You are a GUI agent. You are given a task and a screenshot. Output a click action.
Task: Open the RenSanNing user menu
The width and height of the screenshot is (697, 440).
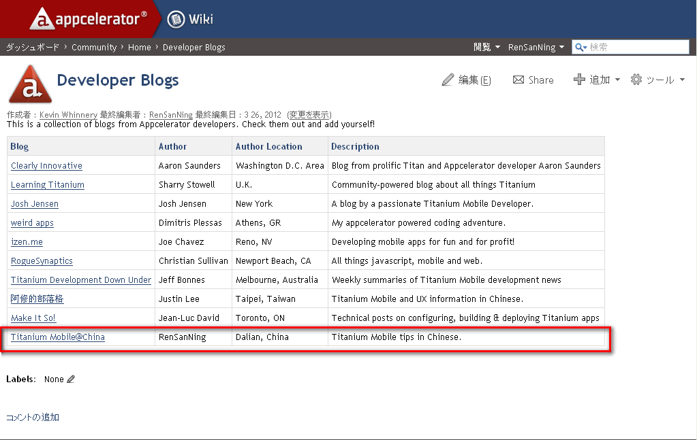(536, 47)
